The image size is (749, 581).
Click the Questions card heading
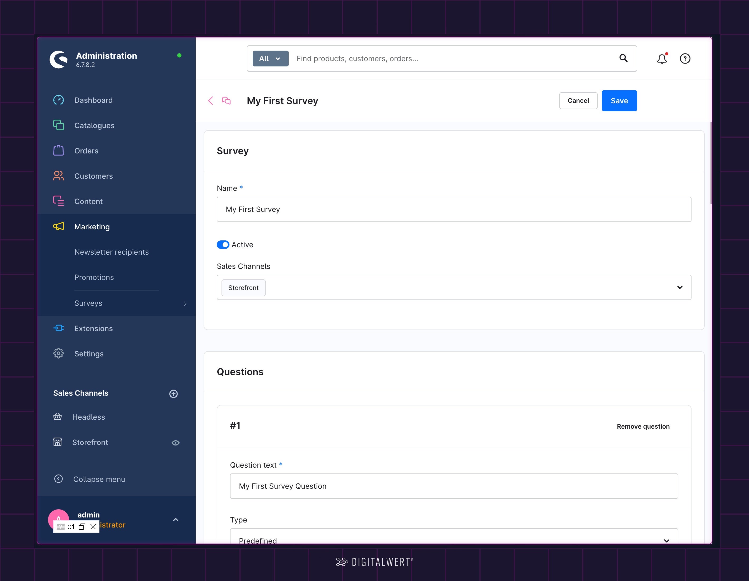pyautogui.click(x=240, y=372)
